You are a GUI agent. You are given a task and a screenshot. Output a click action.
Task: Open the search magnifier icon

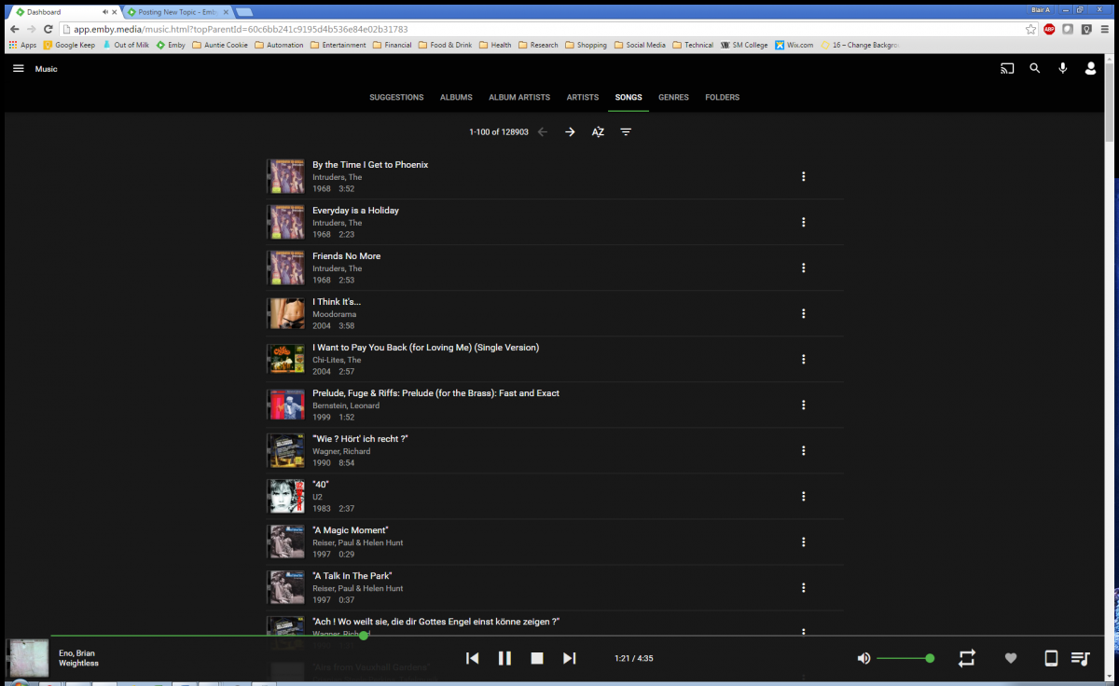1034,68
